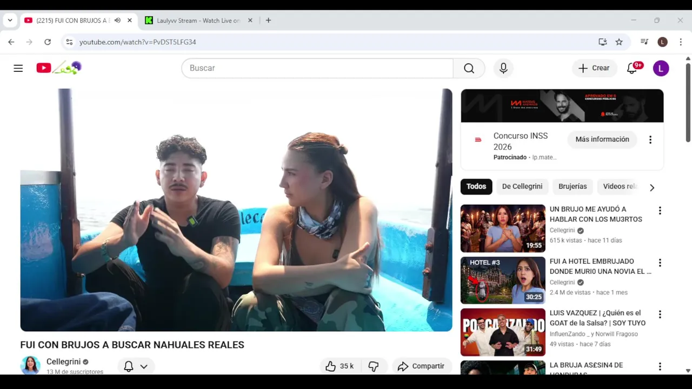
Task: Click the magnifier search button
Action: 469,68
